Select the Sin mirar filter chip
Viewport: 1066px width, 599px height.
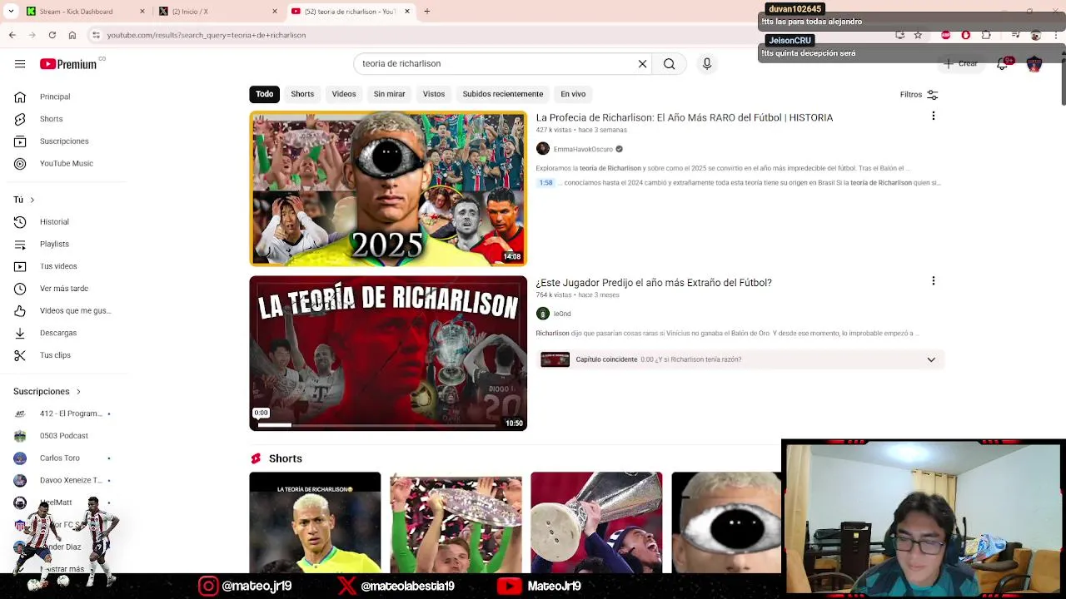(x=389, y=94)
